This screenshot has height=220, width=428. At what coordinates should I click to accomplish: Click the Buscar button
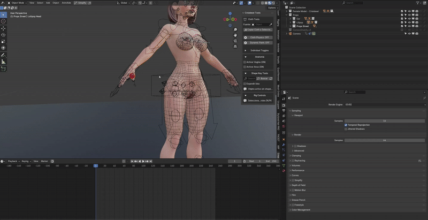tap(262, 79)
